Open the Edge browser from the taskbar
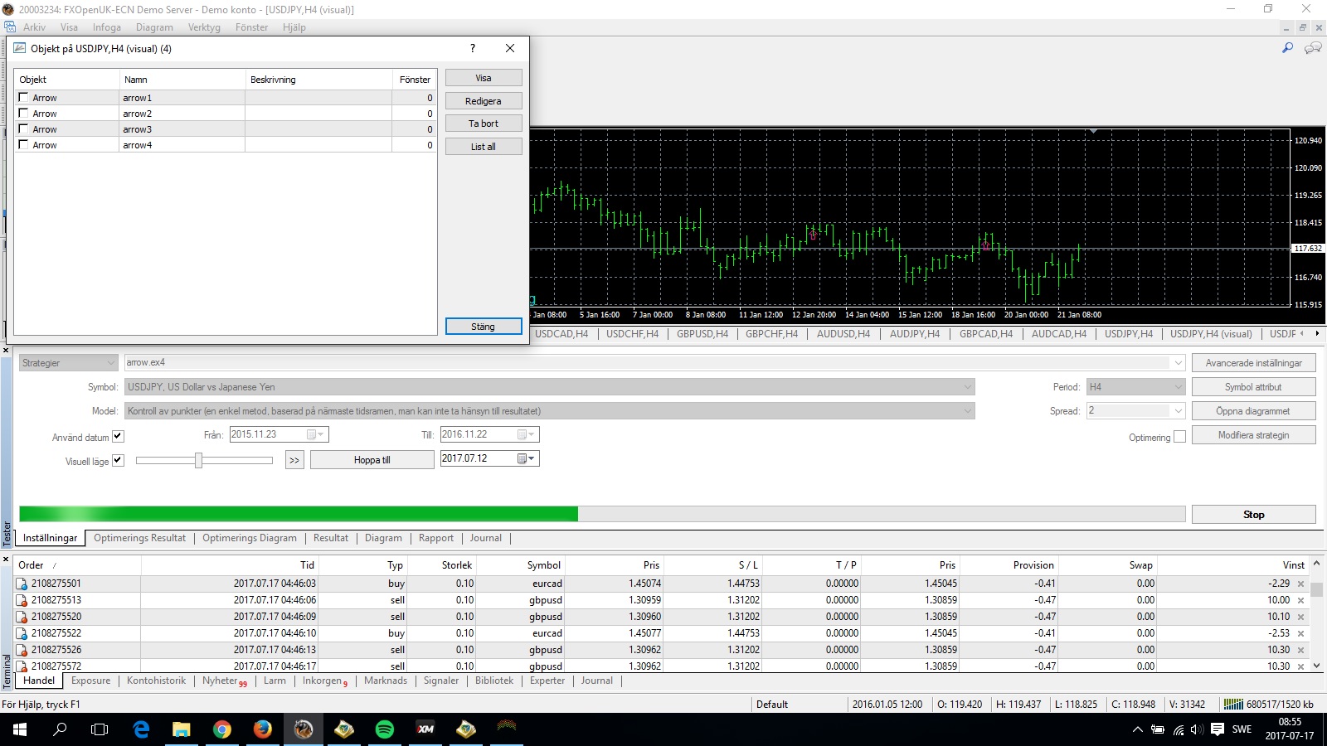The image size is (1327, 746). tap(141, 729)
